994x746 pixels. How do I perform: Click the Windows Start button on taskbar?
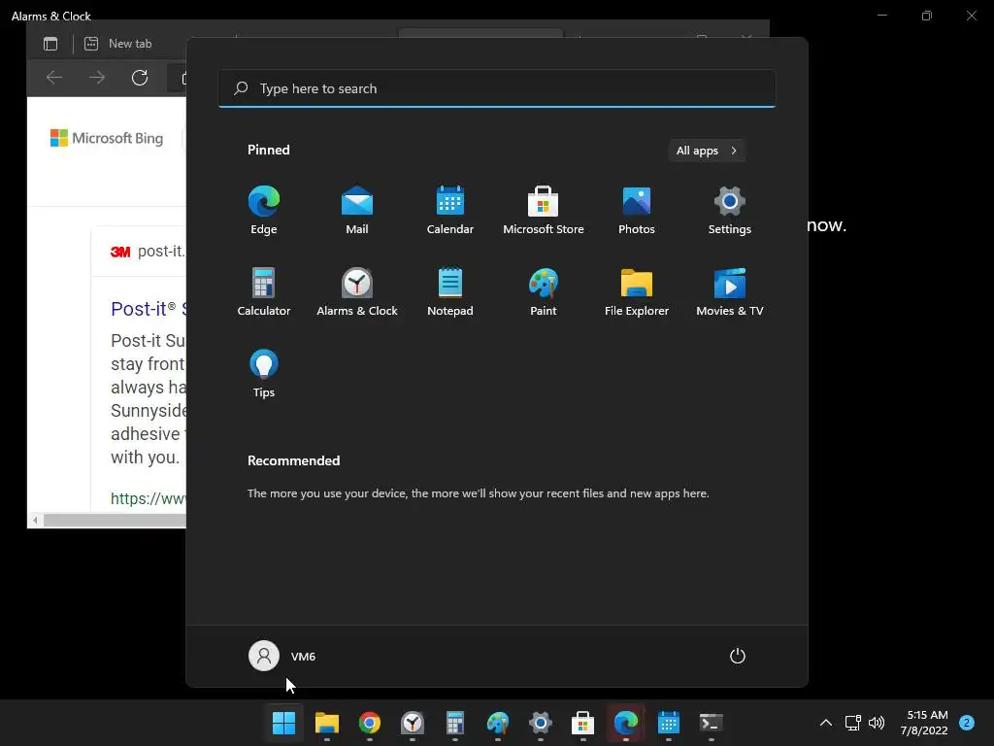(283, 723)
